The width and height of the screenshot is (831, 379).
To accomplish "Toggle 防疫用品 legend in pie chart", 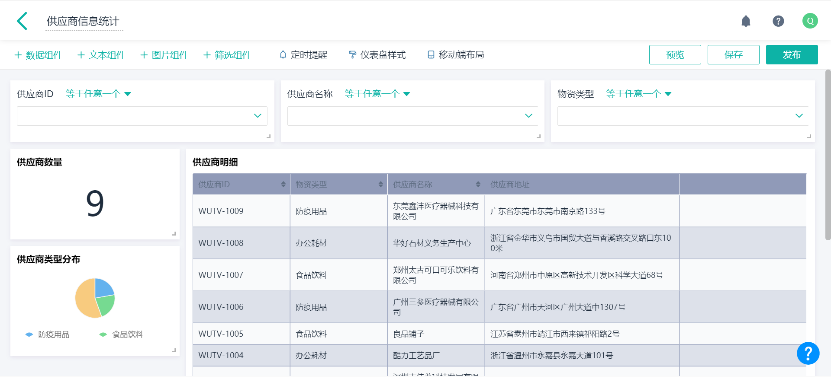I will point(48,334).
